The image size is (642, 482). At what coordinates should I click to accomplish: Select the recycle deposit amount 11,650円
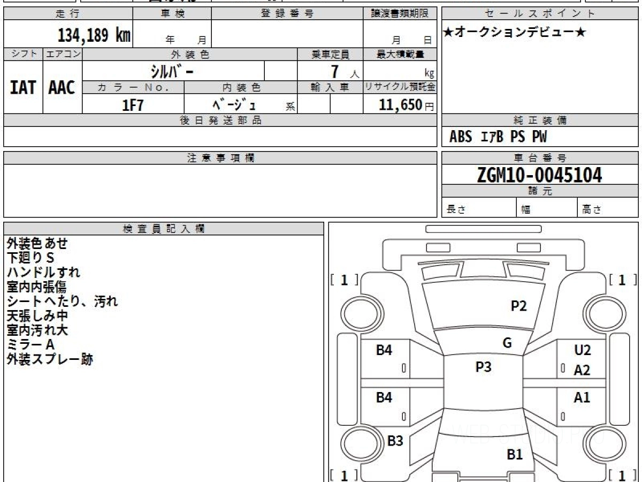407,105
